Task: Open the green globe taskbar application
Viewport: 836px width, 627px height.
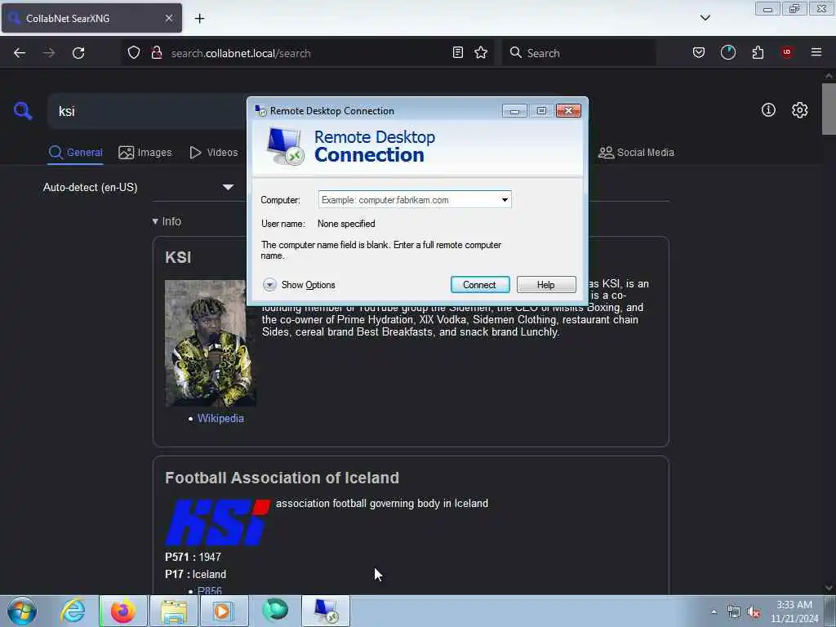Action: (275, 610)
